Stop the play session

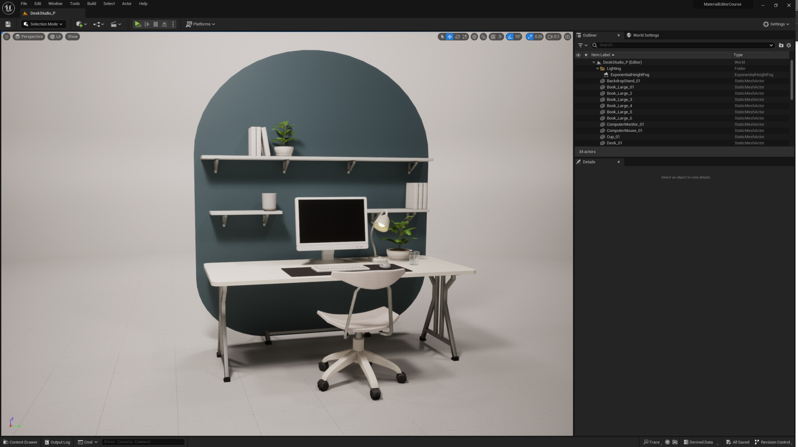(156, 24)
